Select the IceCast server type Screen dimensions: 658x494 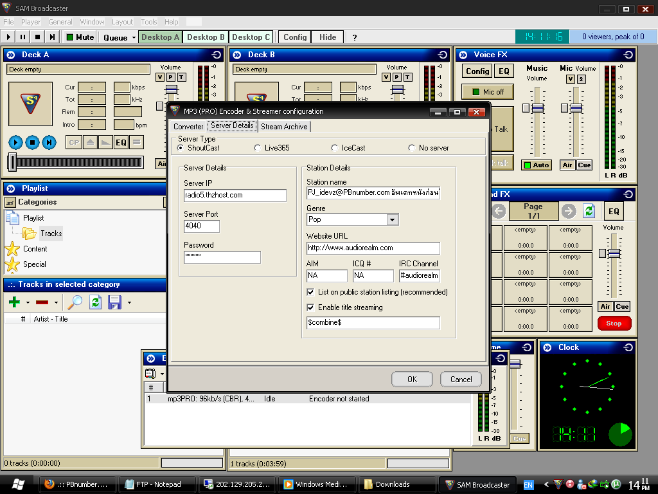(x=335, y=148)
